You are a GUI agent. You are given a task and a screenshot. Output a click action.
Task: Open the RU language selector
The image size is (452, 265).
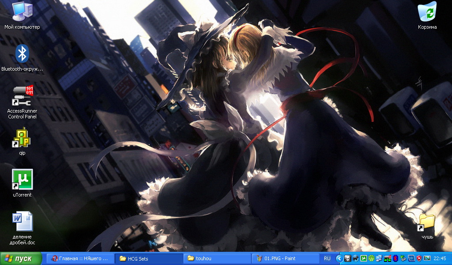327,258
